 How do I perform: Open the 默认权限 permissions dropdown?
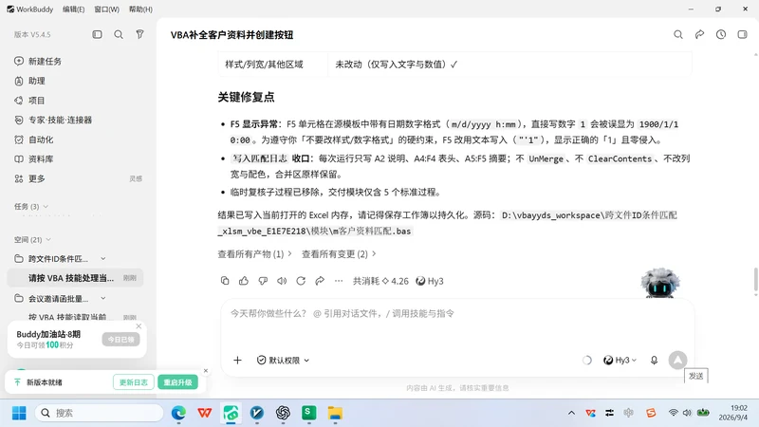click(283, 361)
